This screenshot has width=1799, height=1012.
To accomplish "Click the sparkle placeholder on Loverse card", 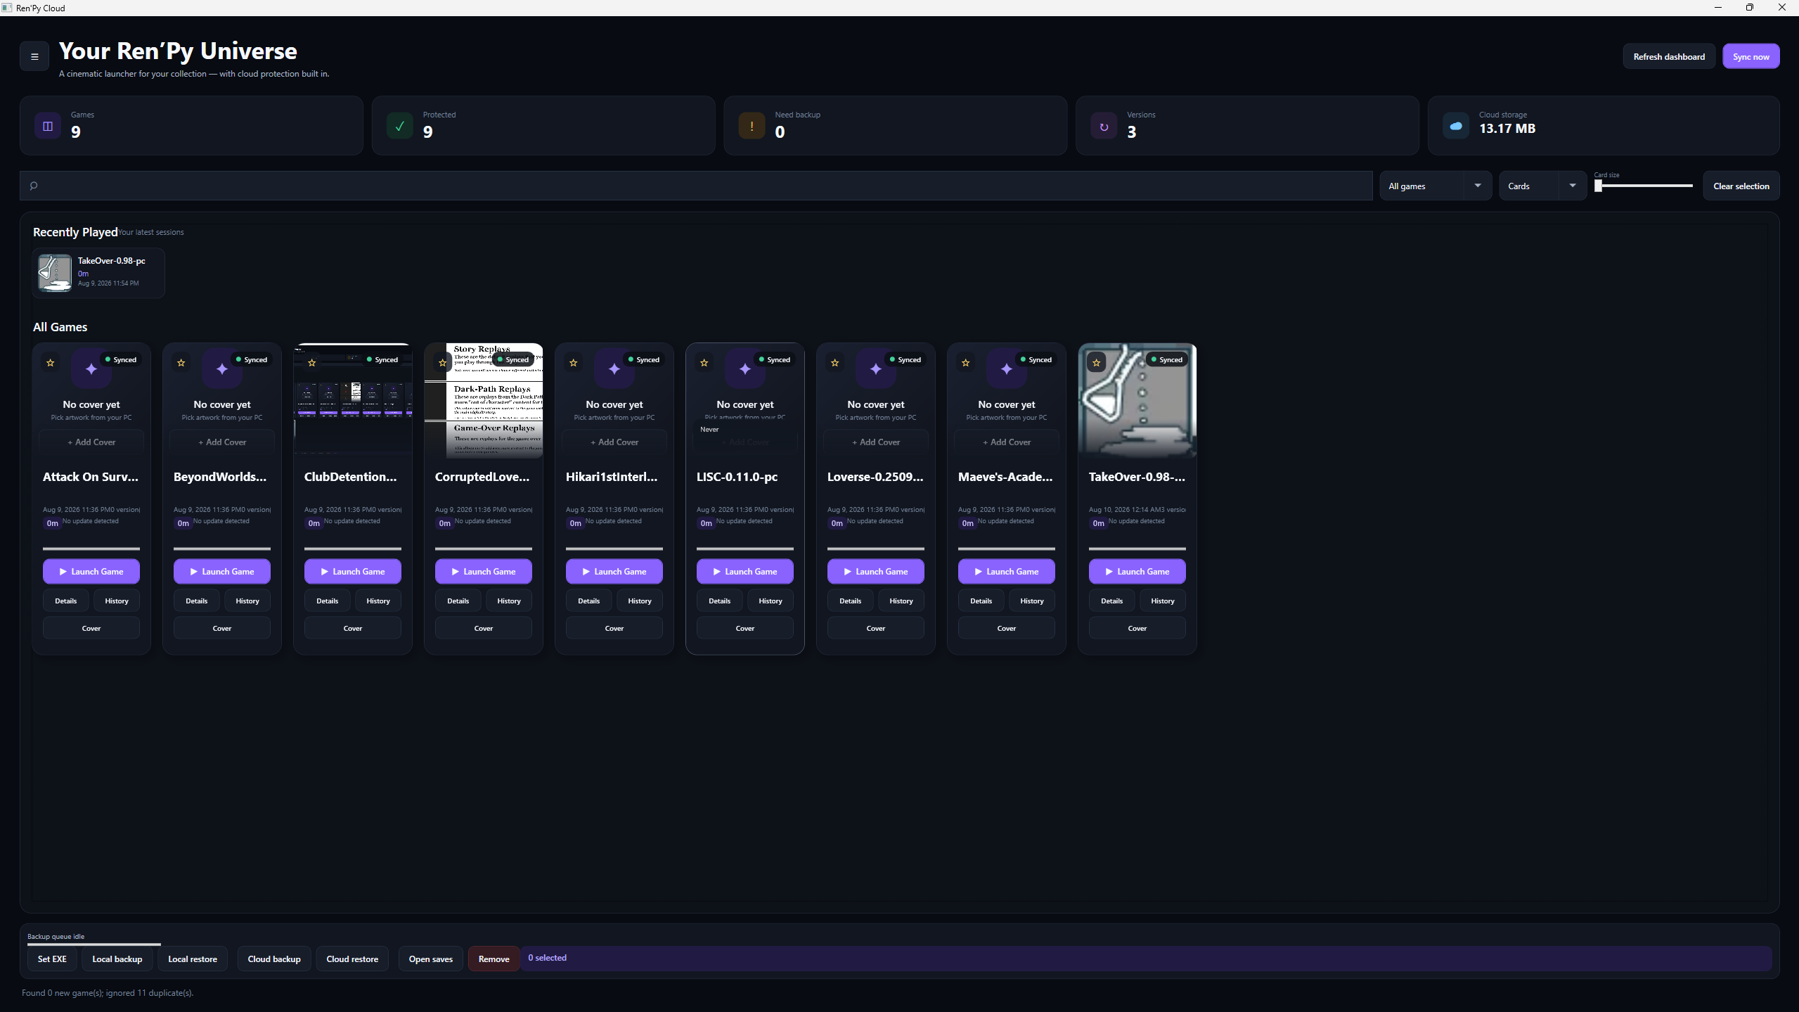I will pyautogui.click(x=876, y=369).
